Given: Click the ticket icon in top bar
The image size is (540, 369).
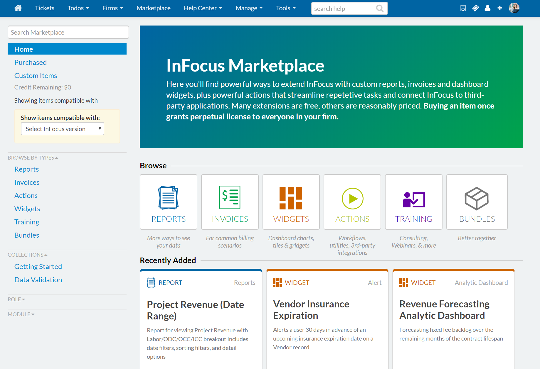Looking at the screenshot, I should tap(475, 8).
